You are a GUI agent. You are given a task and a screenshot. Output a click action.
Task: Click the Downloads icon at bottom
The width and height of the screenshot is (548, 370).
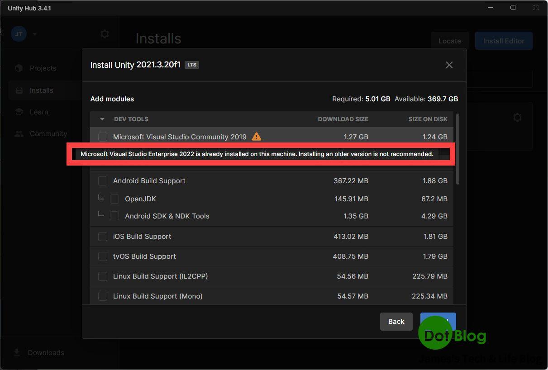coord(17,352)
